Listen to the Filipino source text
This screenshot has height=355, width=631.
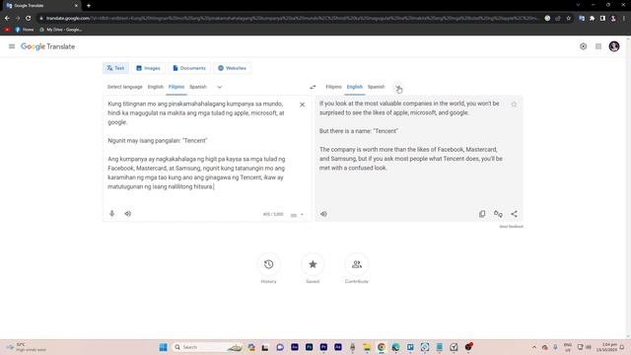coord(127,214)
